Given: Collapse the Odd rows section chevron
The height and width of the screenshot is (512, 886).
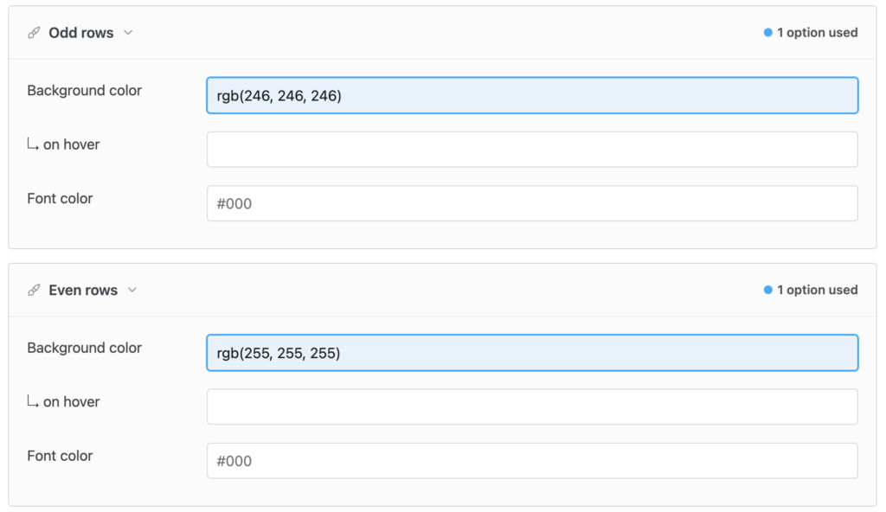Looking at the screenshot, I should (x=128, y=33).
